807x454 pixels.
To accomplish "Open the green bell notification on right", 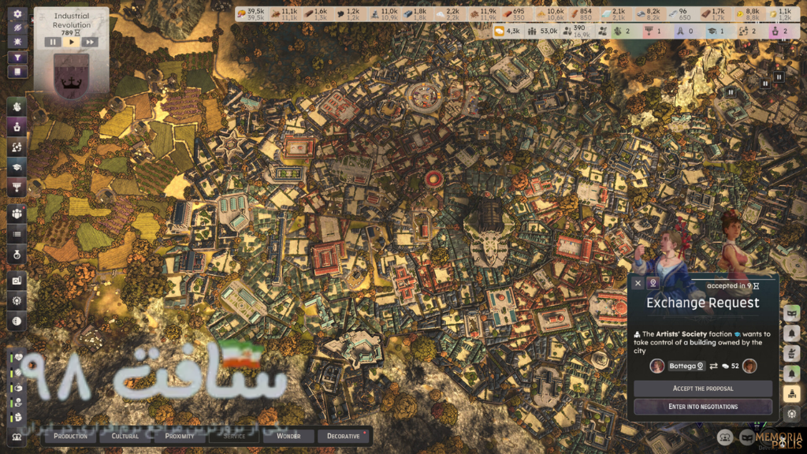I will (x=791, y=373).
